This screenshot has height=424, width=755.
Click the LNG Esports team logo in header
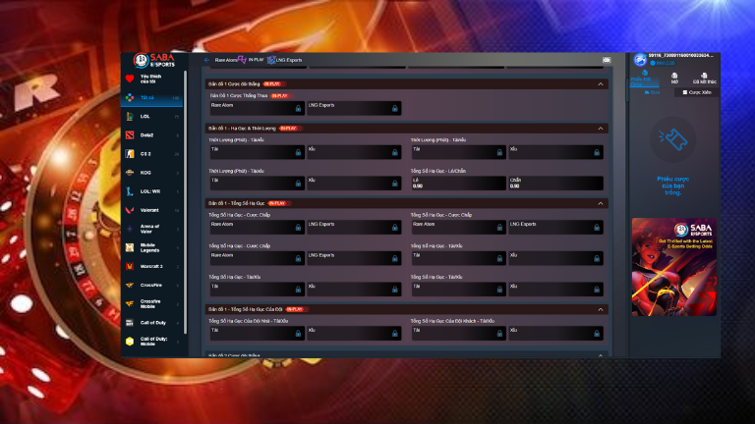pyautogui.click(x=271, y=60)
